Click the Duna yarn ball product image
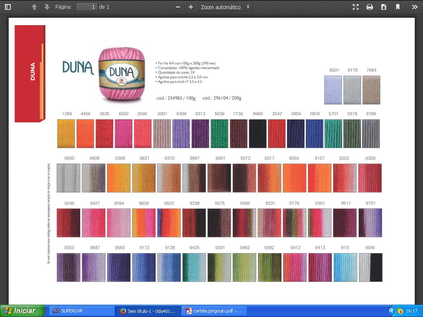The image size is (423, 317). (x=122, y=74)
